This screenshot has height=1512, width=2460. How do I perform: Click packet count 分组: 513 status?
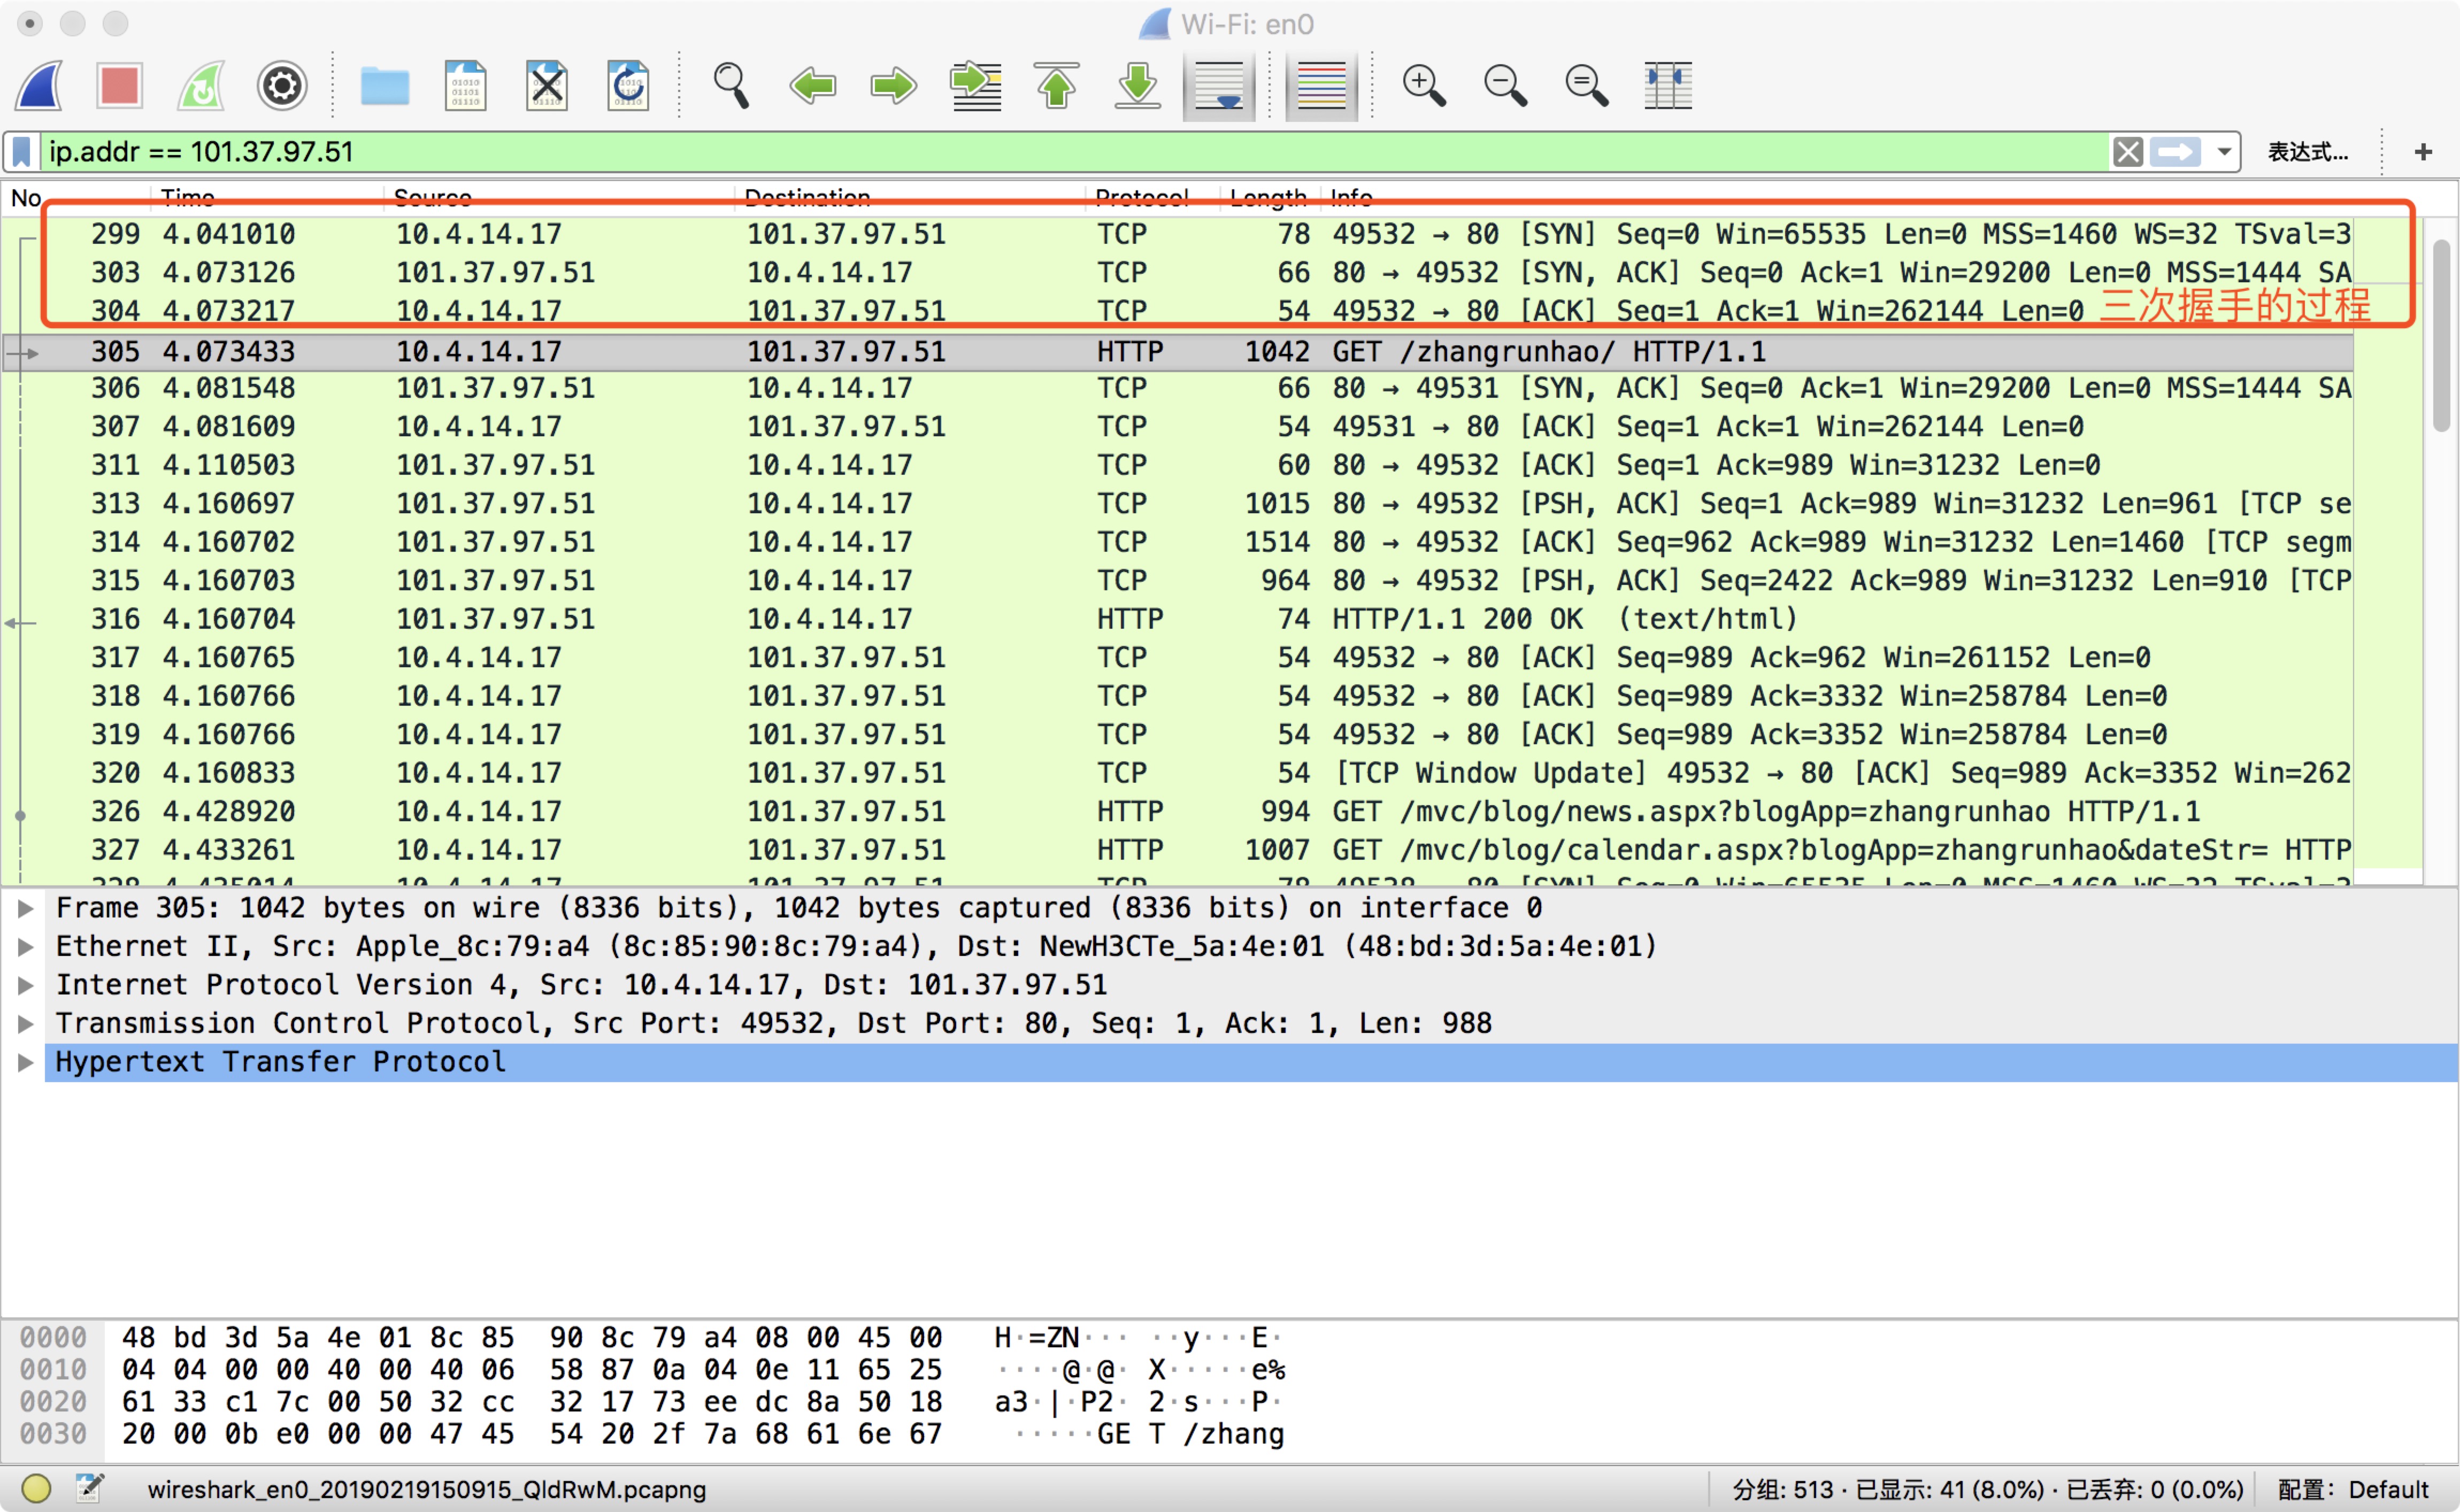point(1784,1490)
